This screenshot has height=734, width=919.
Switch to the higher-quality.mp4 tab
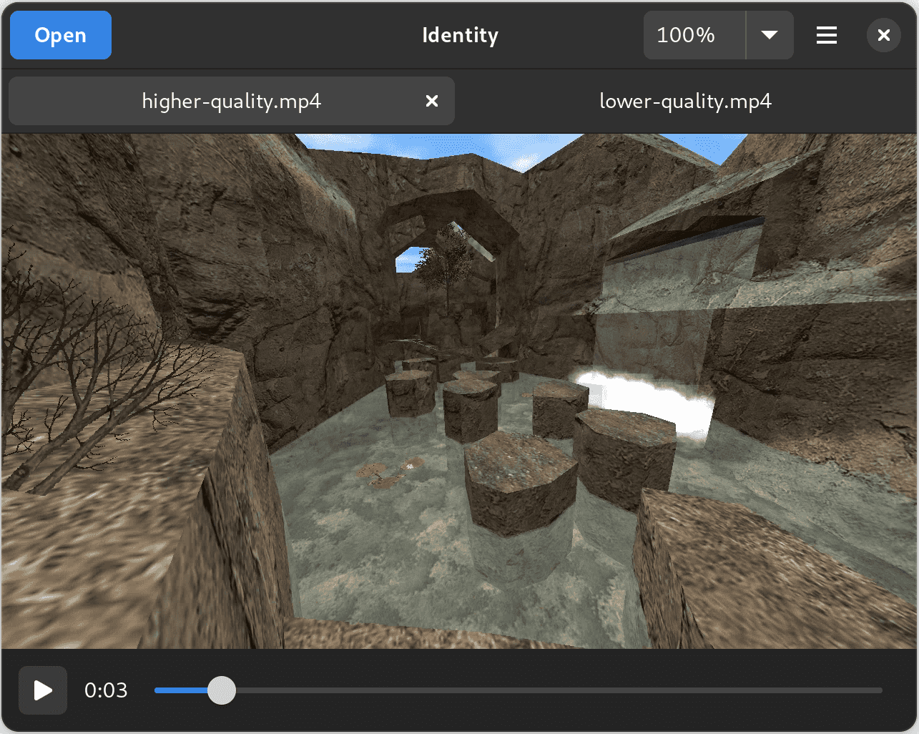pos(232,101)
